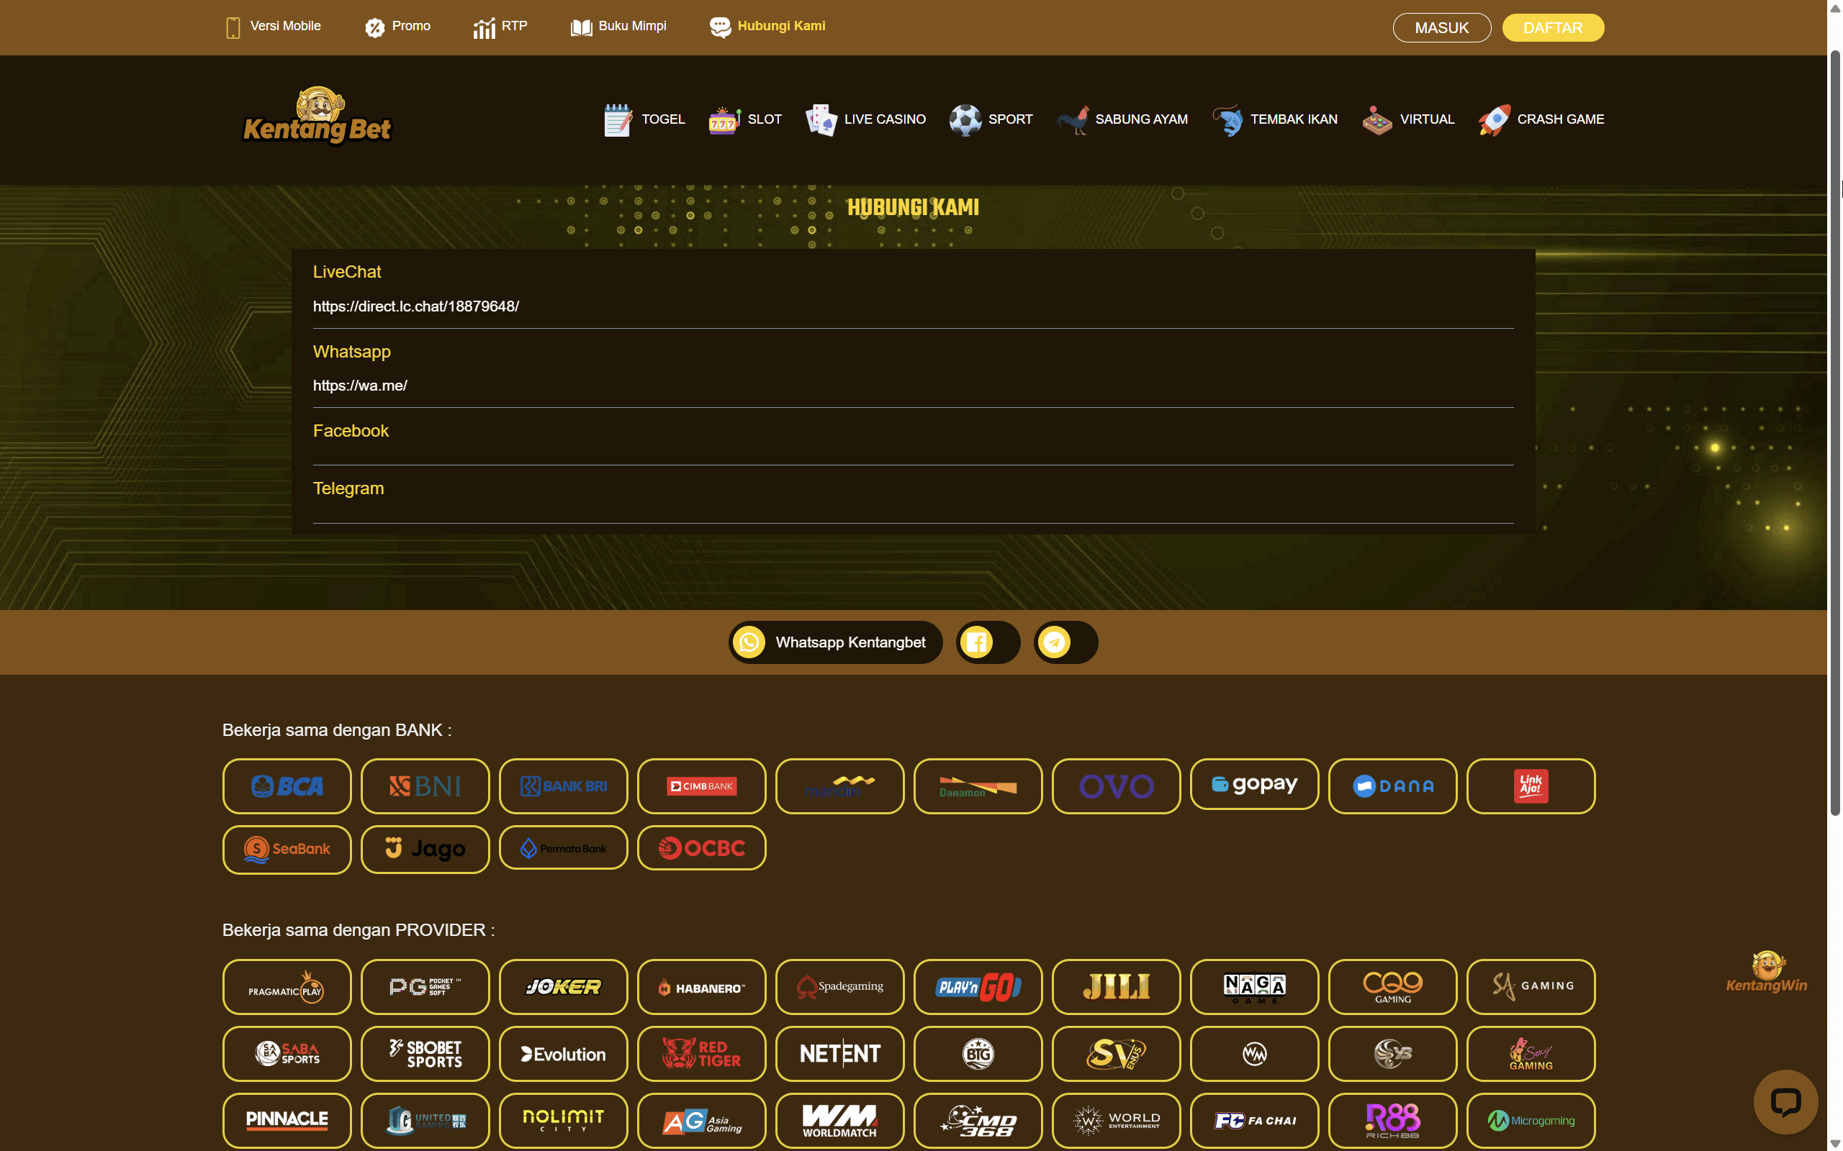Click the Facebook icon button
This screenshot has width=1843, height=1151.
[988, 642]
